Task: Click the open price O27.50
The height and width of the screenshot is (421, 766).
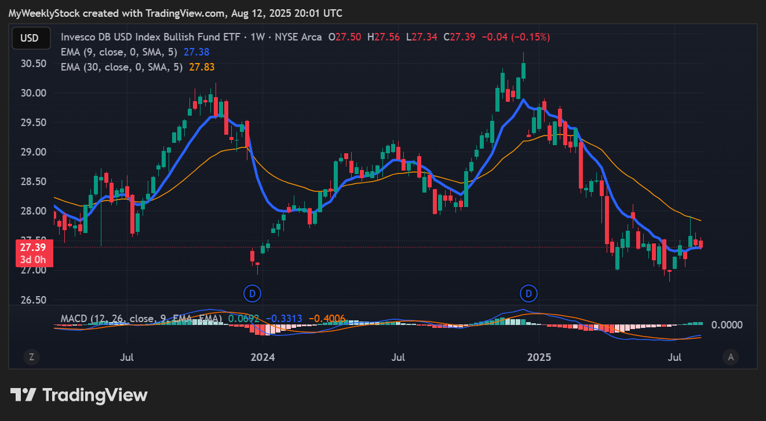Action: 345,37
